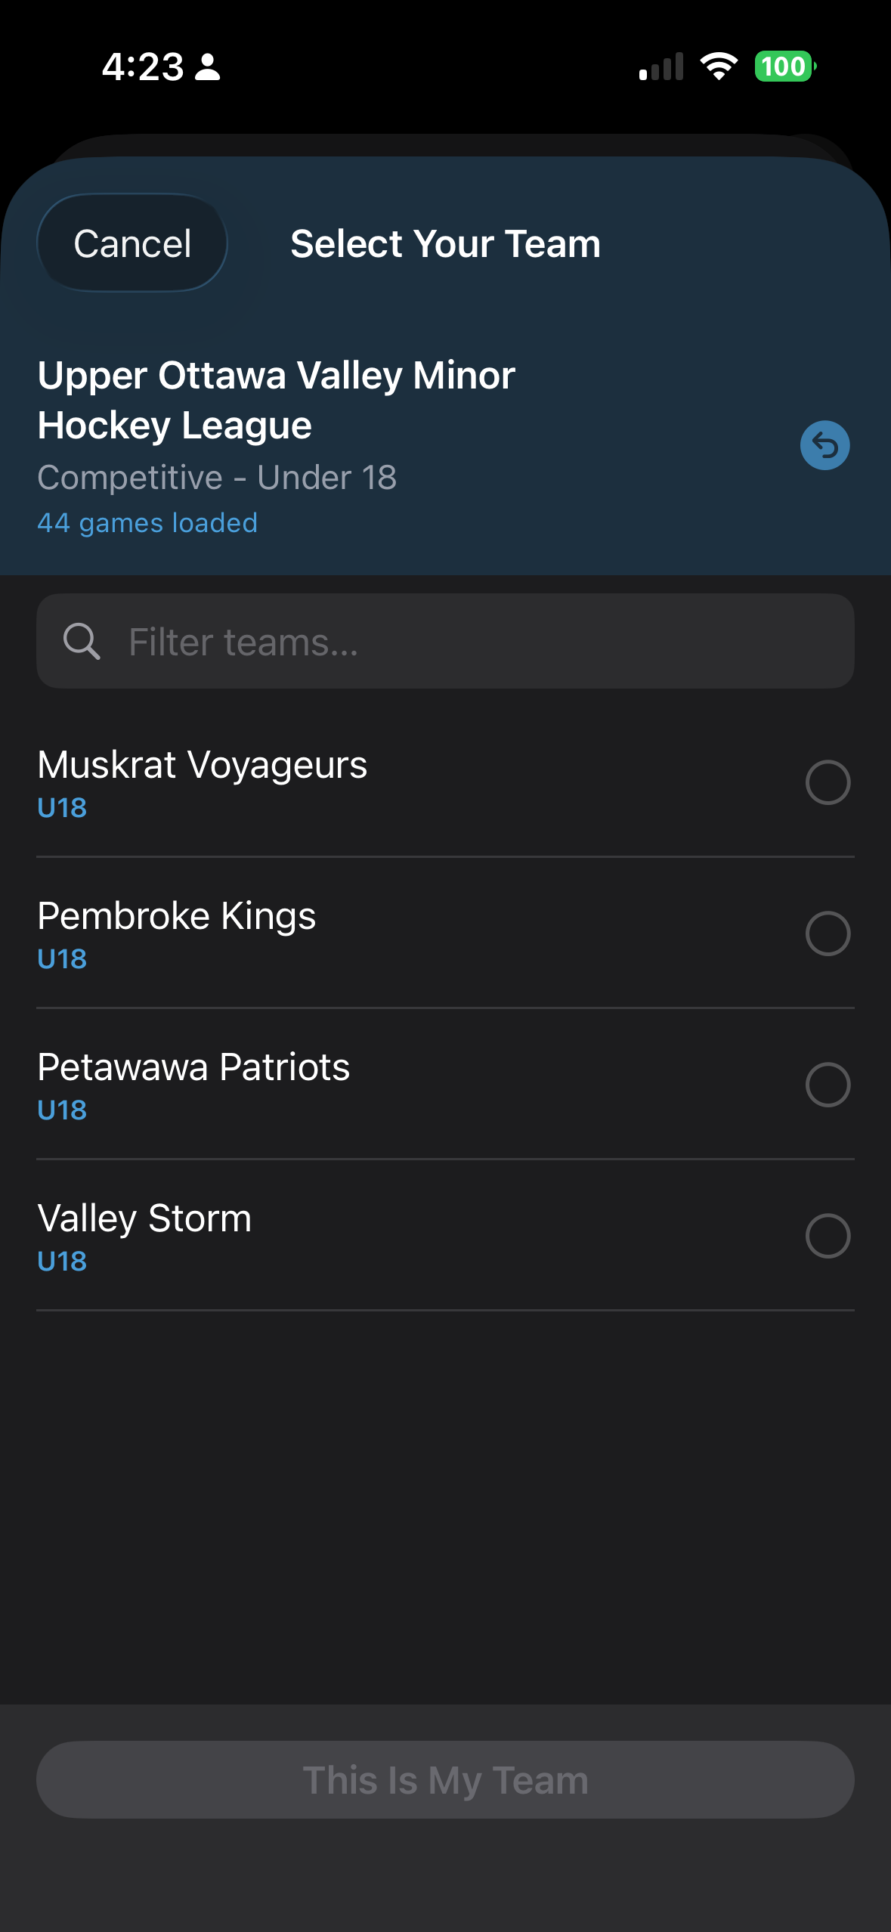Choose the Valley Storm team name

click(144, 1218)
